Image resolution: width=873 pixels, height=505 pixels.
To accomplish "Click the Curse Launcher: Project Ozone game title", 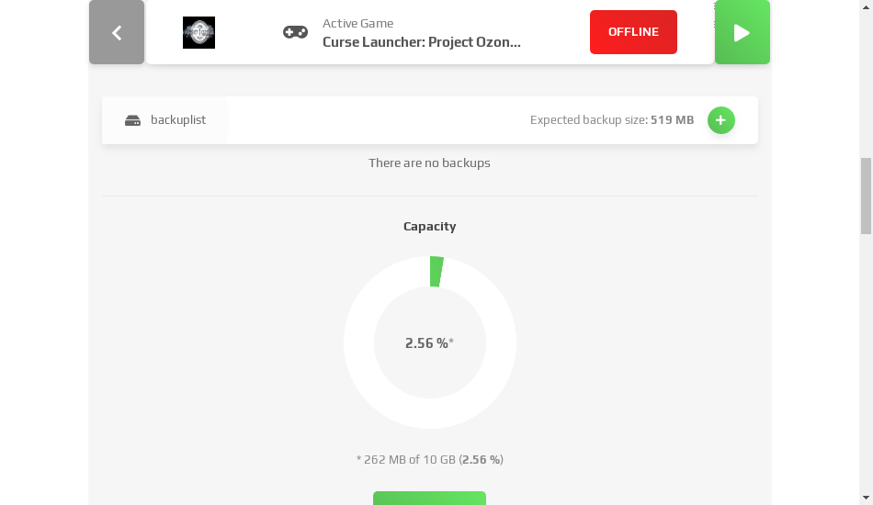I will [422, 42].
